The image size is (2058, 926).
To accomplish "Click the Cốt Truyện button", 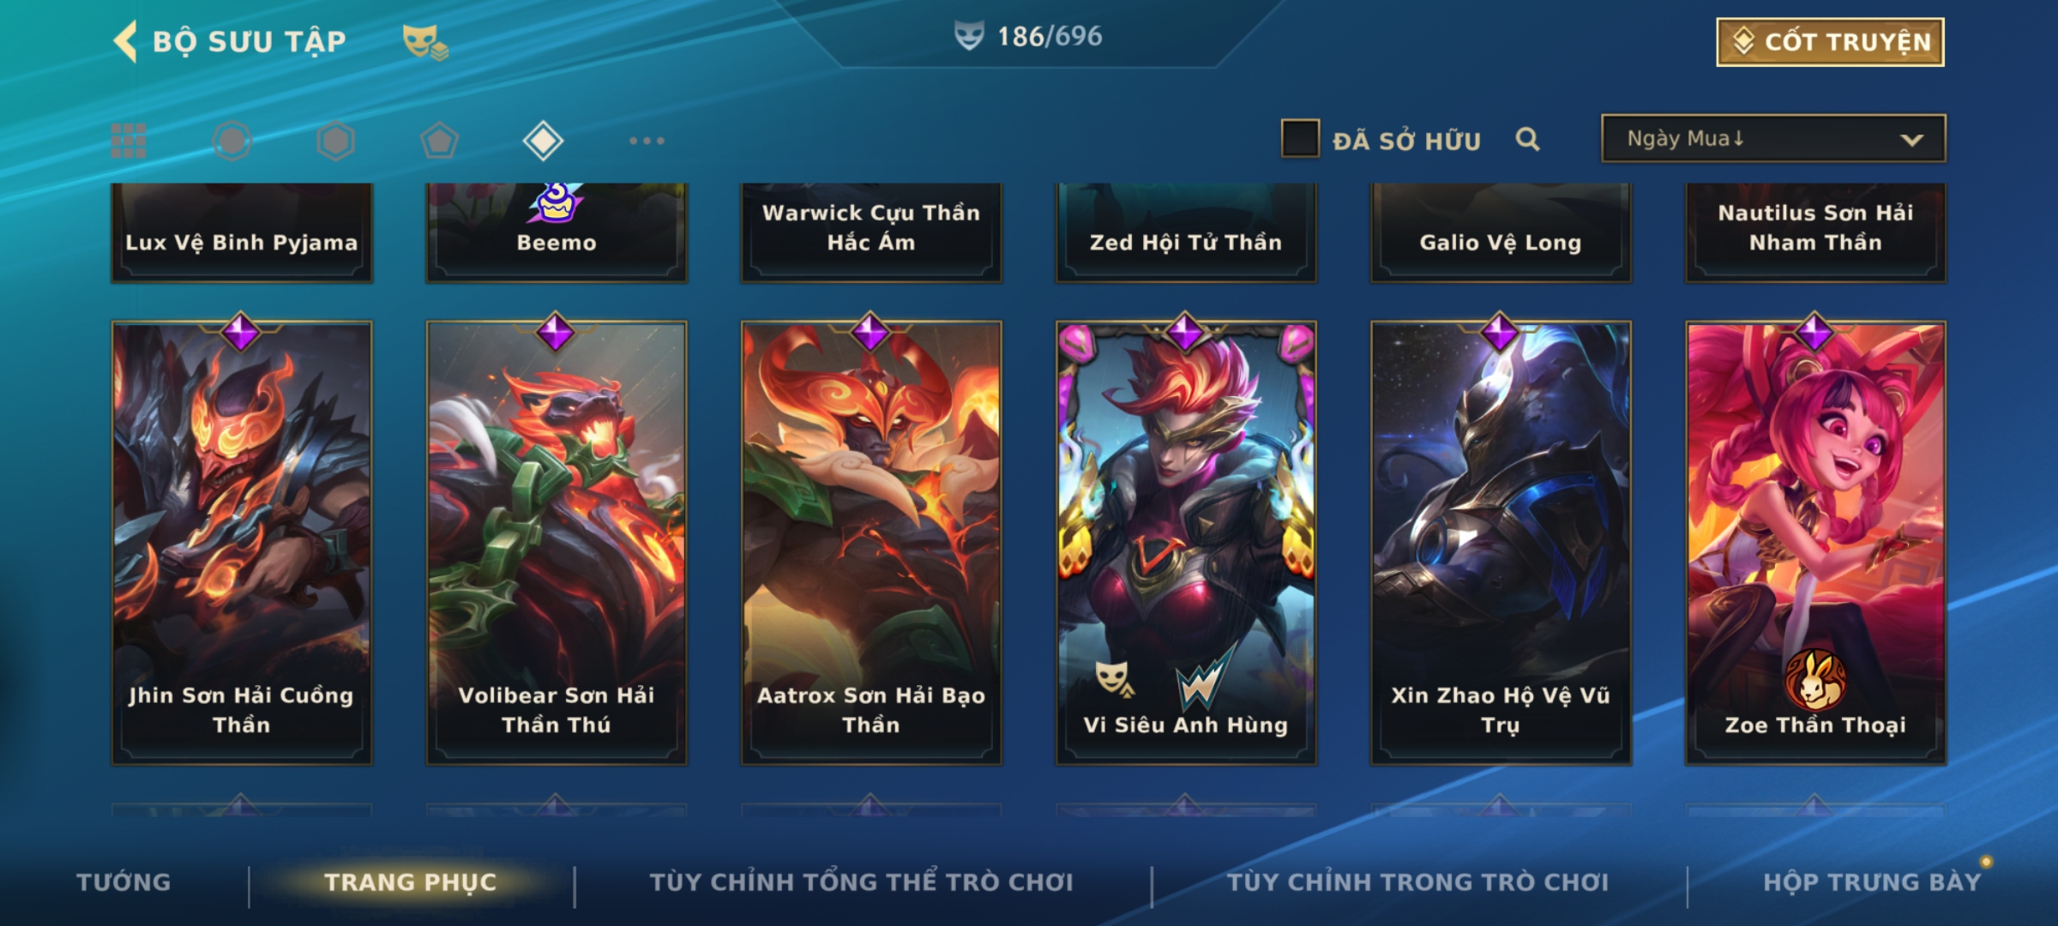I will point(1830,42).
